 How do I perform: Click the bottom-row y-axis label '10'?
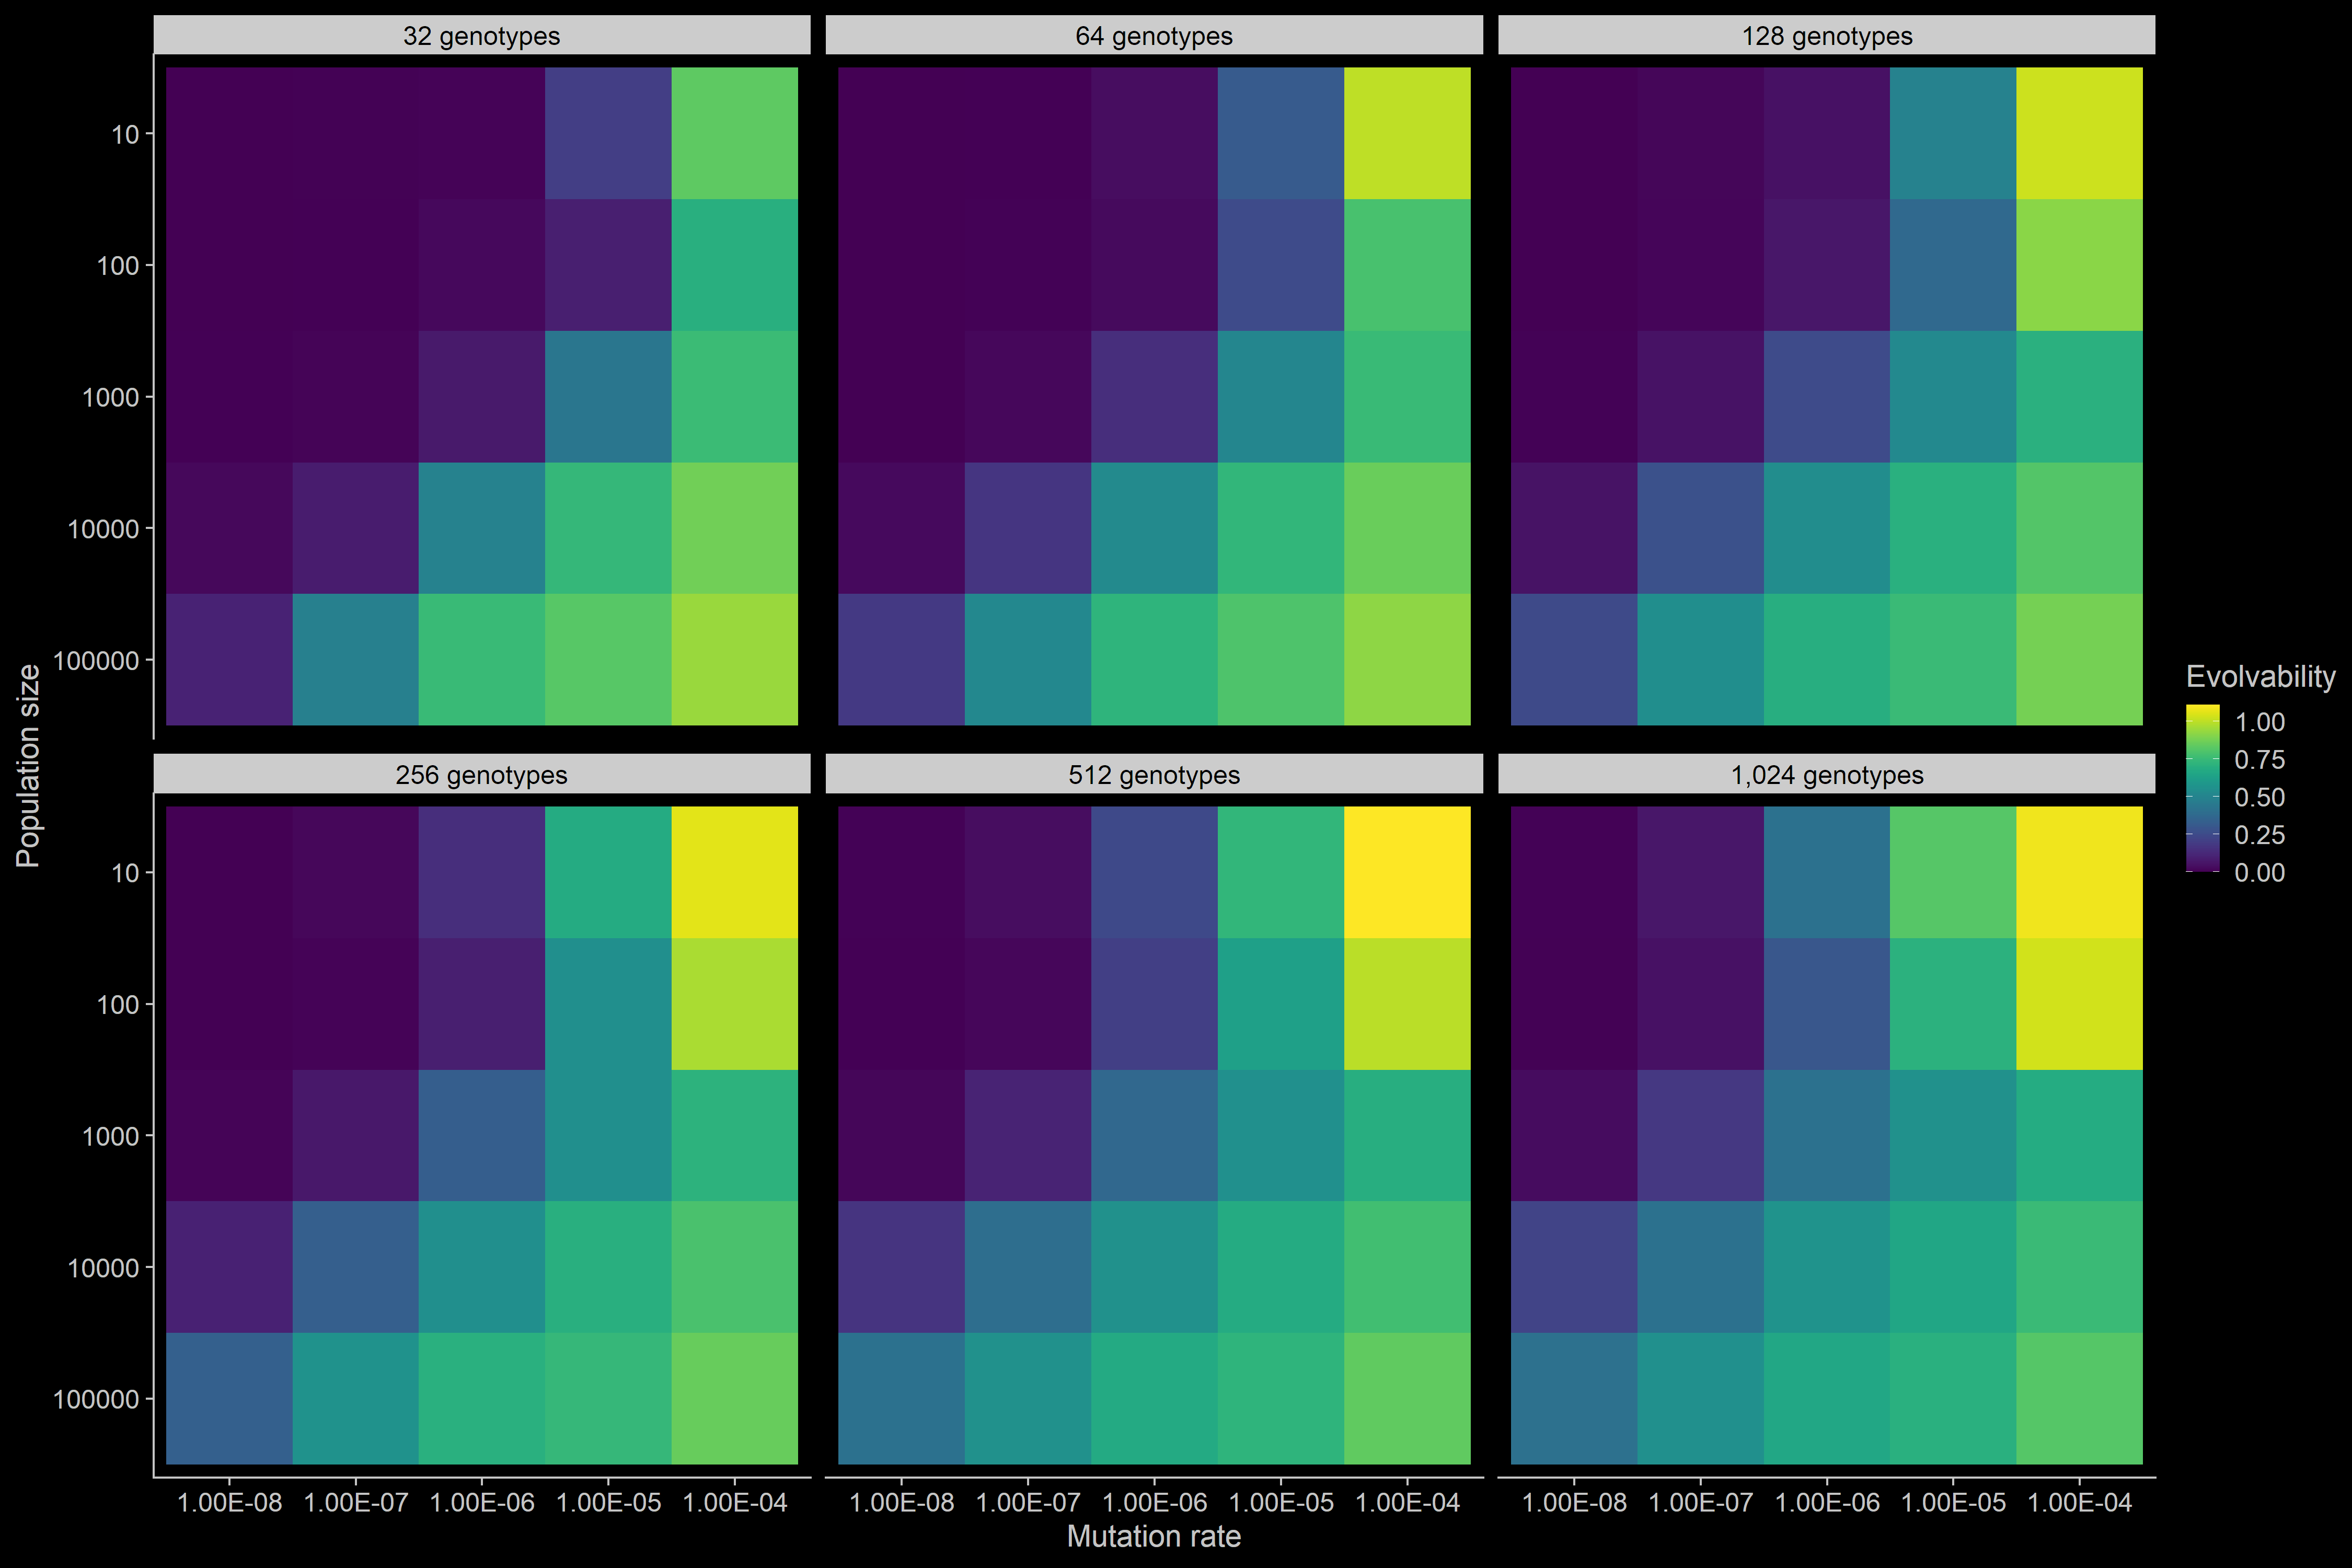(125, 873)
